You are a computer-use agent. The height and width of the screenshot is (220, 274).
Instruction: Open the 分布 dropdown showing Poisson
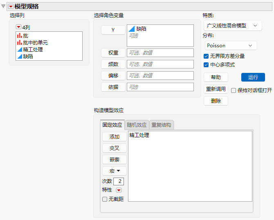coord(231,46)
